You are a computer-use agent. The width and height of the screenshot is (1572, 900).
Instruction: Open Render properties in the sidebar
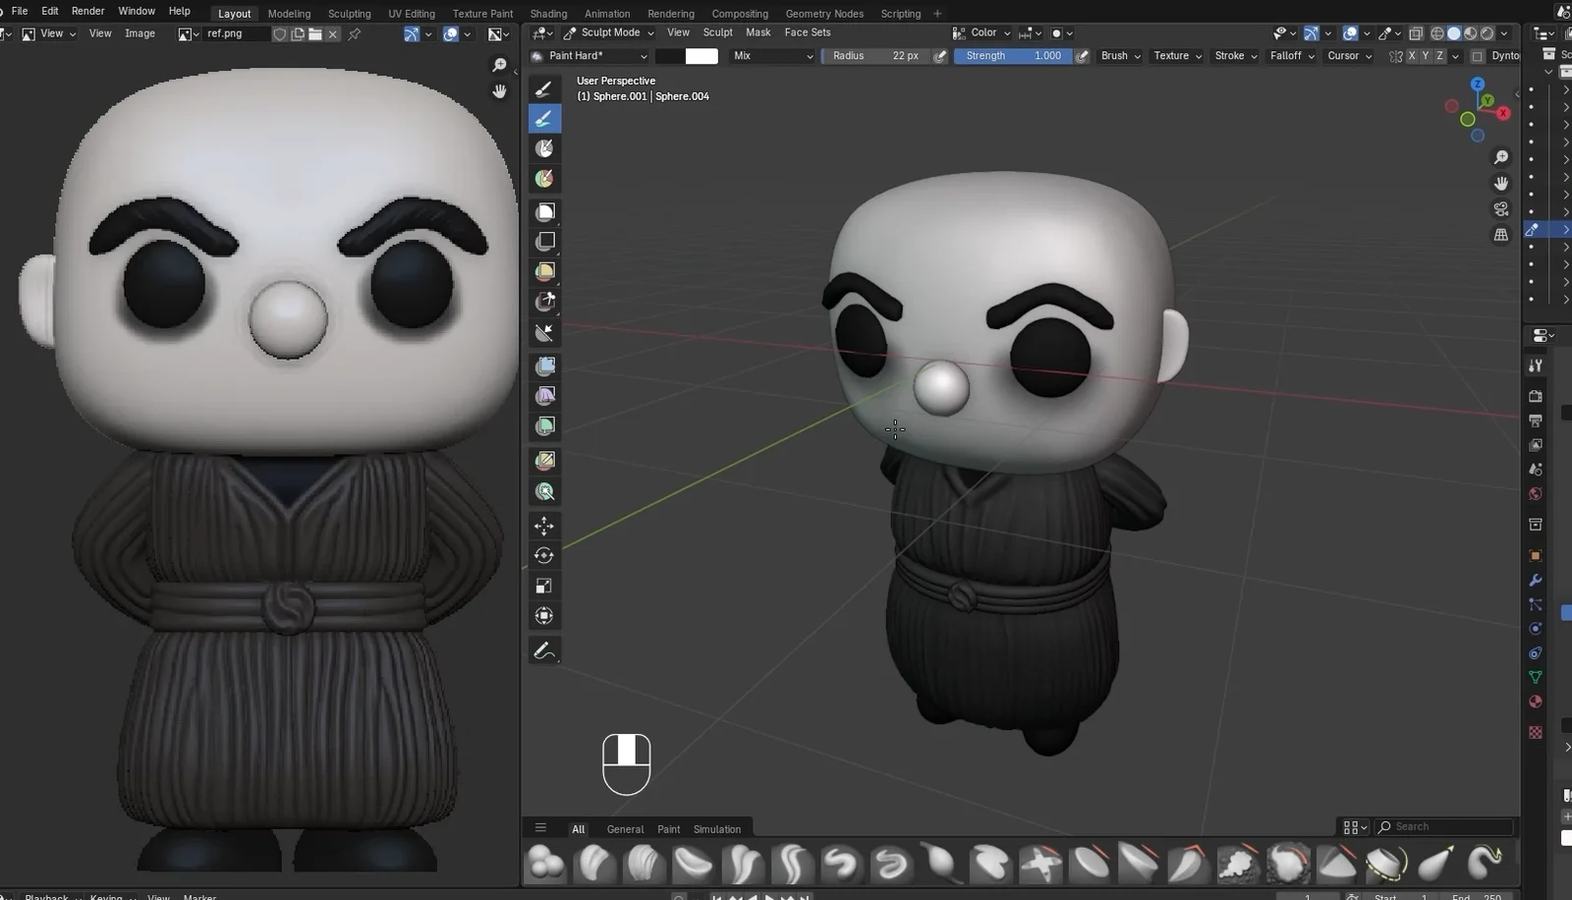tap(1536, 397)
